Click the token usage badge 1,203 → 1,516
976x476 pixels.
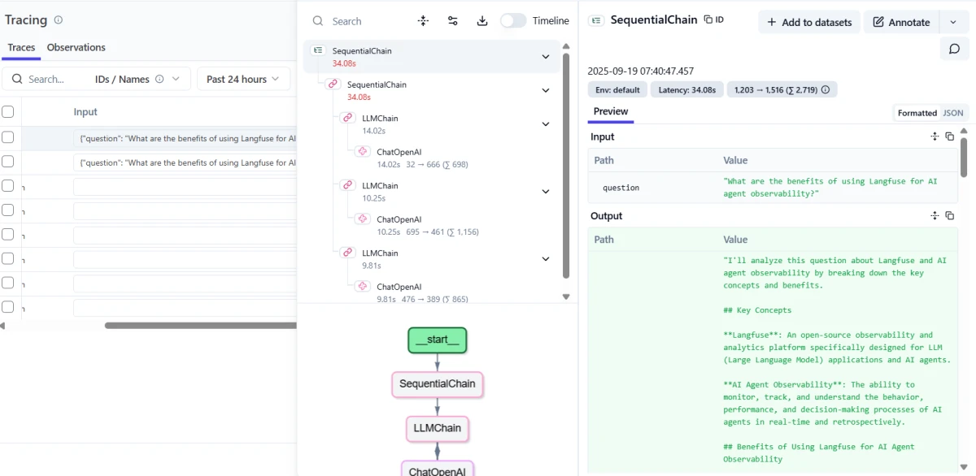click(782, 90)
